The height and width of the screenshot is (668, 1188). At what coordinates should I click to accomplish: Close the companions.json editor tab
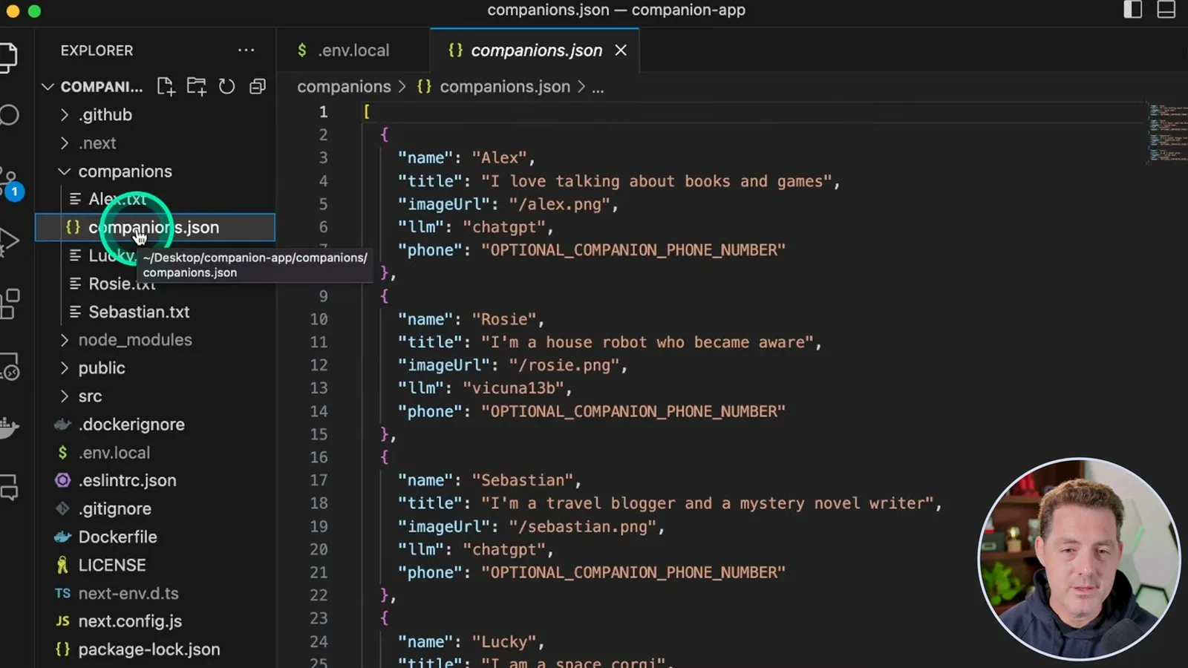(621, 50)
